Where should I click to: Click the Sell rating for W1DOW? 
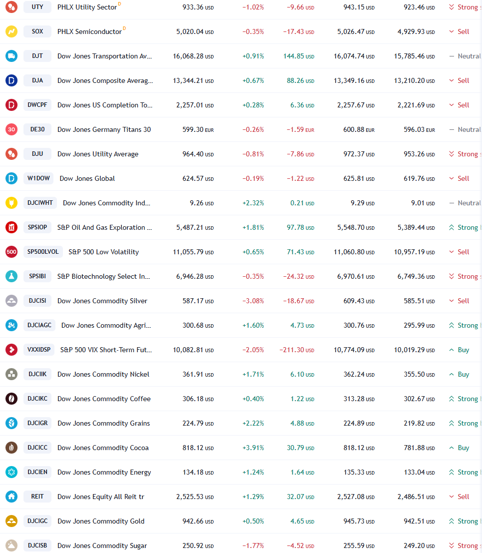(459, 178)
